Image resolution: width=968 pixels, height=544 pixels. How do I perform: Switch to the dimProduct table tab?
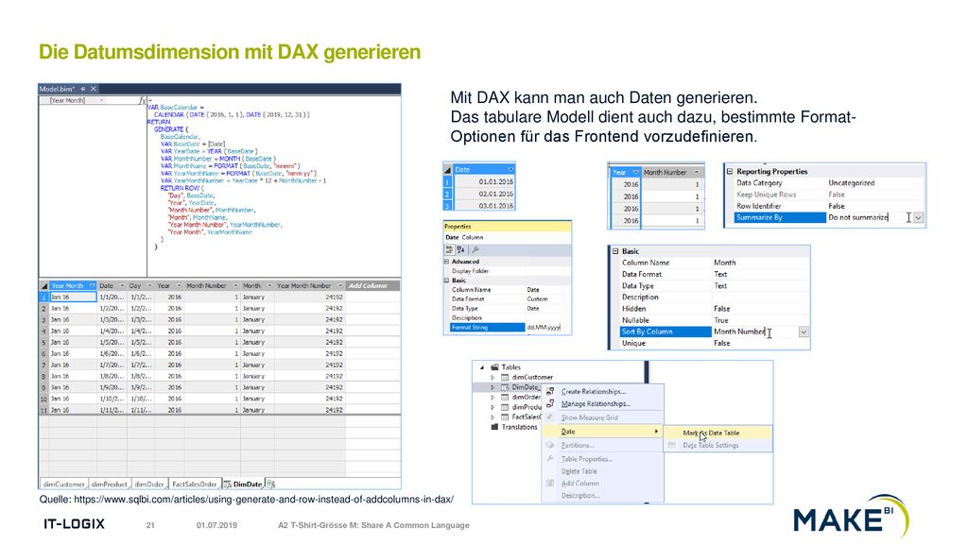[x=110, y=484]
